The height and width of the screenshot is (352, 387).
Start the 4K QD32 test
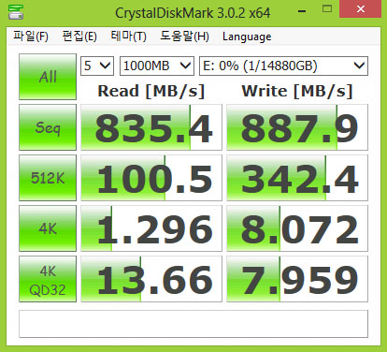[48, 279]
